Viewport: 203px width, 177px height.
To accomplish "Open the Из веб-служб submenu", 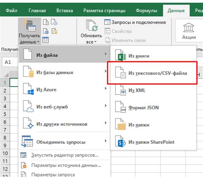I will point(65,107).
